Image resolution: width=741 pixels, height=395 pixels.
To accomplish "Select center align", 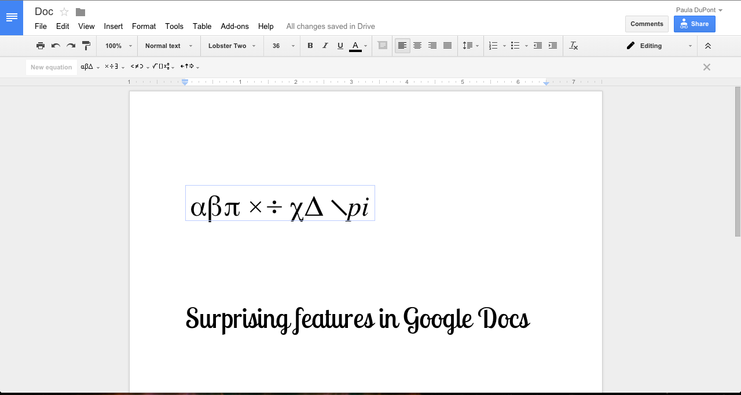I will 417,46.
